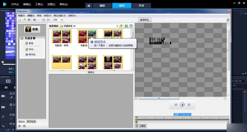Screen dimensions: 247x132
Task: Open the 特效 menu in Vitascene
Action: coord(39,15)
